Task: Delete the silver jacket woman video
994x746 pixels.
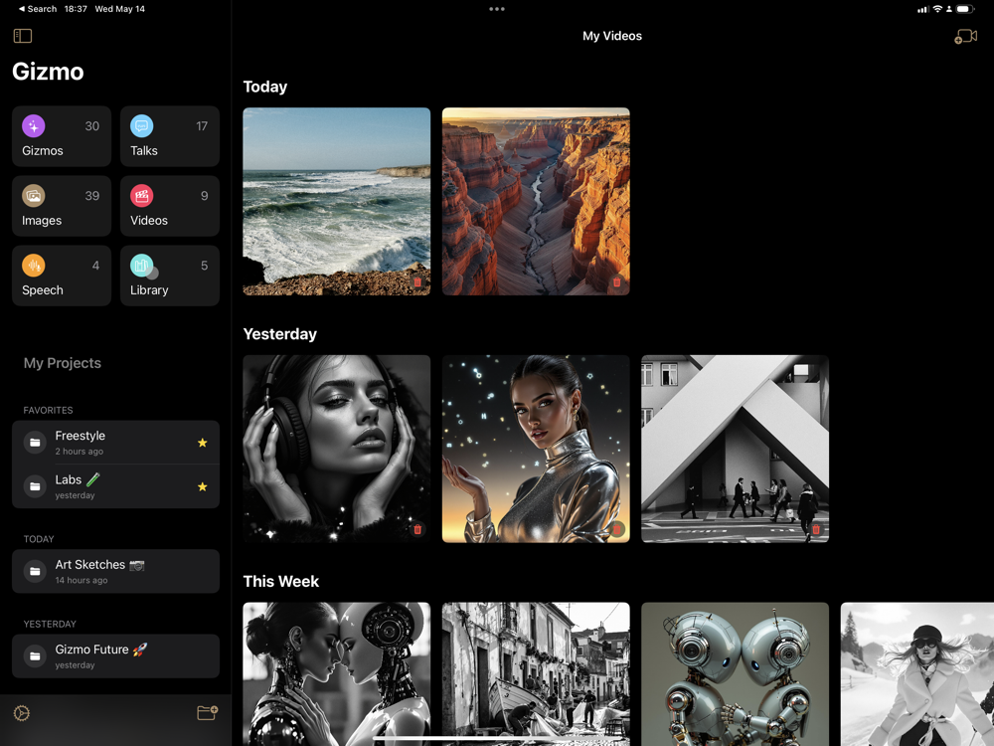Action: click(x=617, y=529)
